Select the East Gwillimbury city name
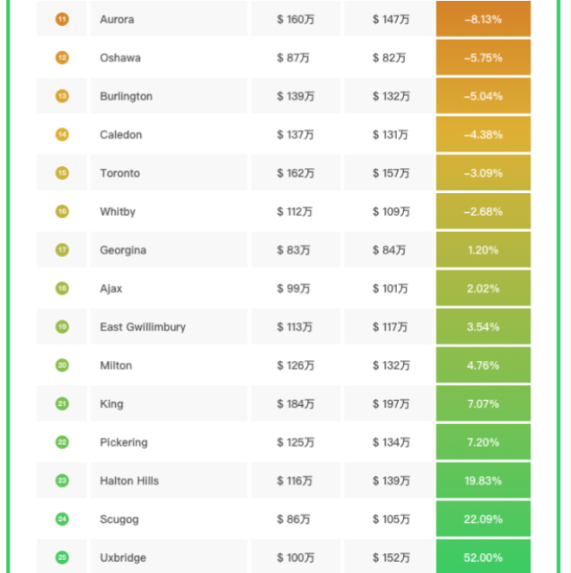This screenshot has height=573, width=571. (x=142, y=327)
